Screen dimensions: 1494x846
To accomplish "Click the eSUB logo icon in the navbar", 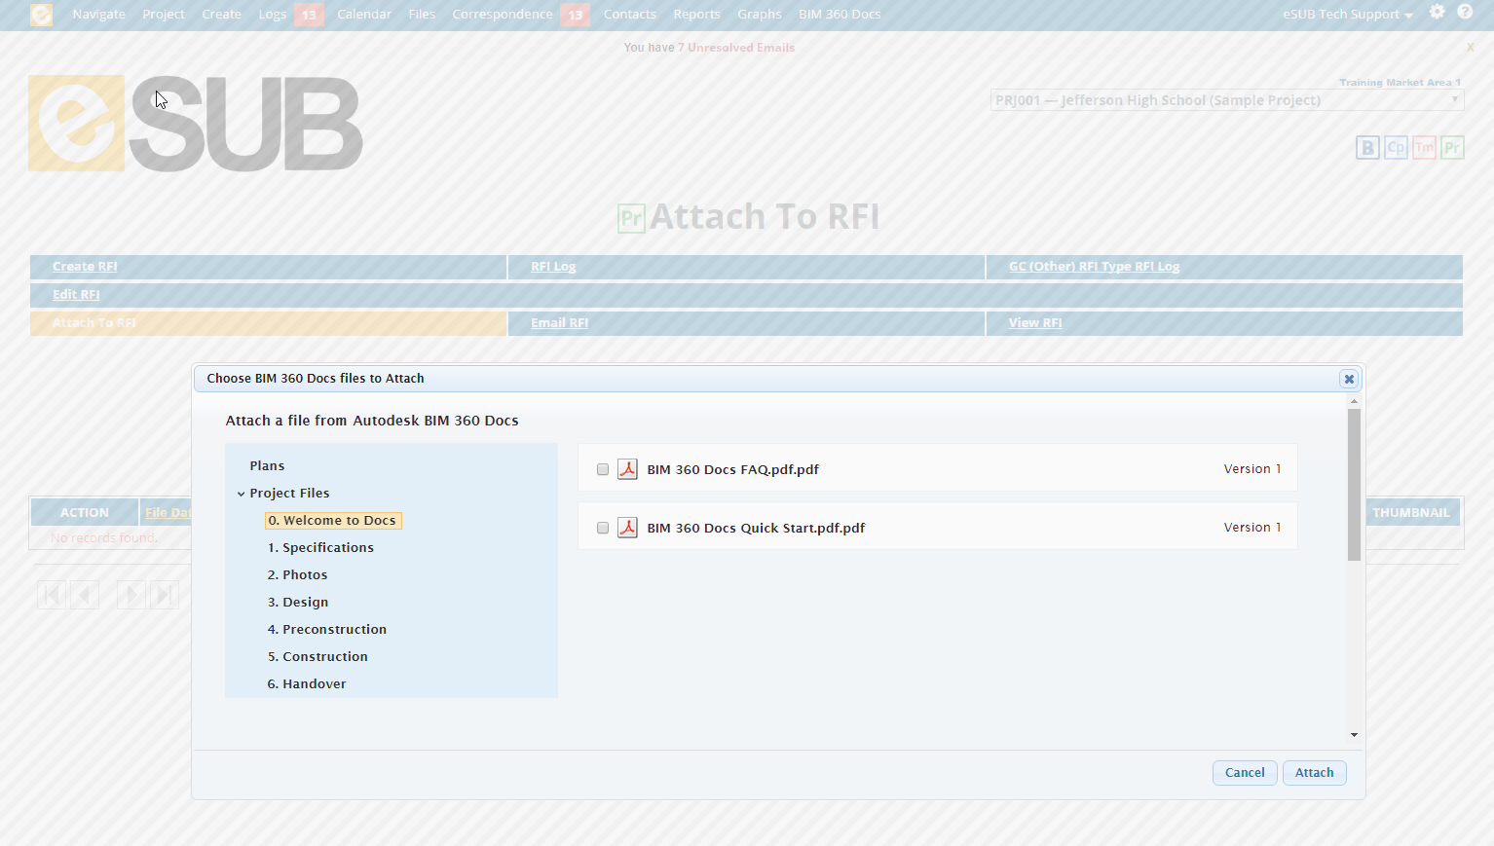I will (40, 15).
